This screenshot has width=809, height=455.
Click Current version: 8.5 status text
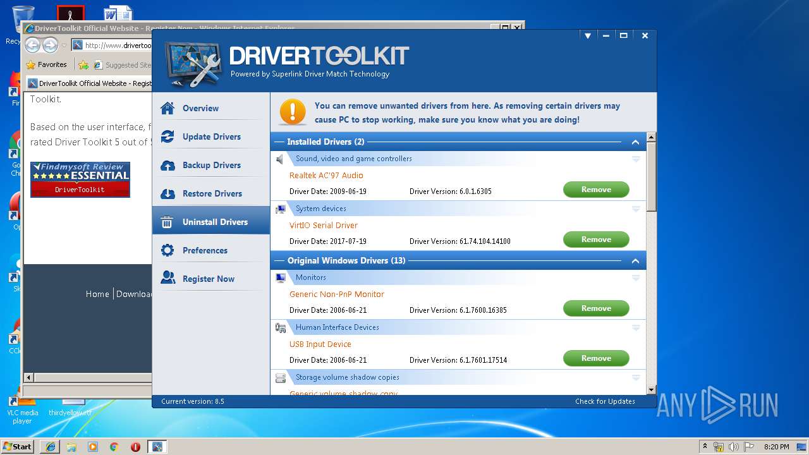point(193,401)
